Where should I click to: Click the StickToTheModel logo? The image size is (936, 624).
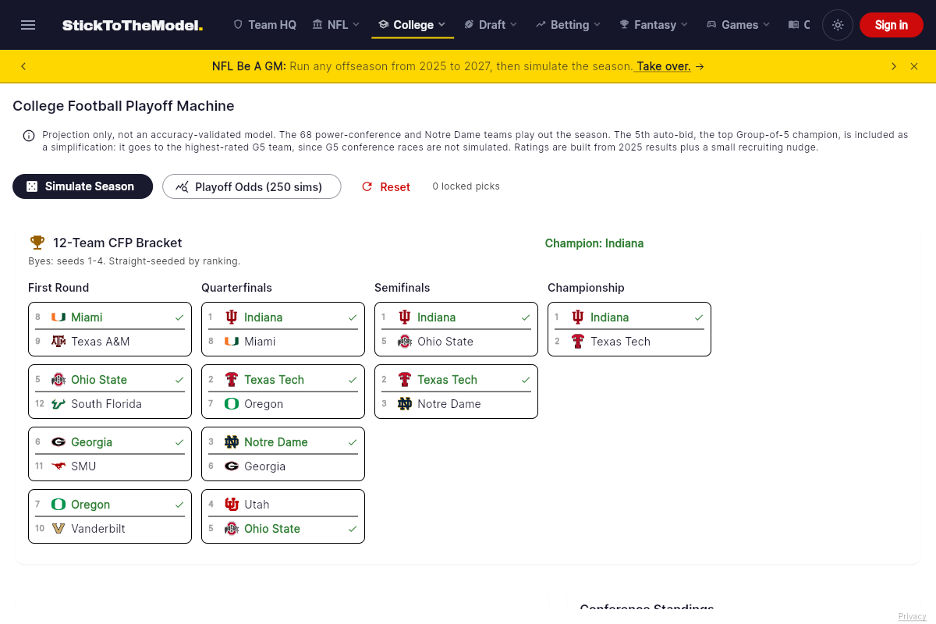133,25
